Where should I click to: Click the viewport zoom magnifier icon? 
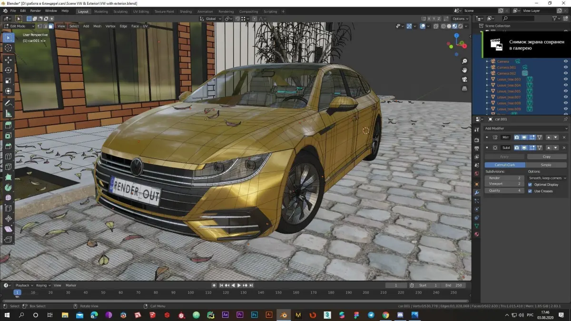465,61
